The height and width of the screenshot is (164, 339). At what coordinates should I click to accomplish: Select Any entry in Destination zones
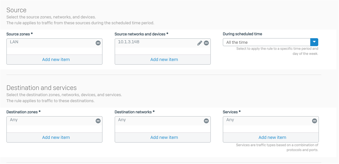tap(54, 121)
